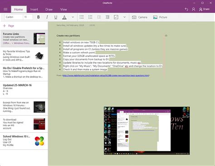Apply numbered list formatting
This screenshot has height=166, width=215.
click(x=90, y=17)
